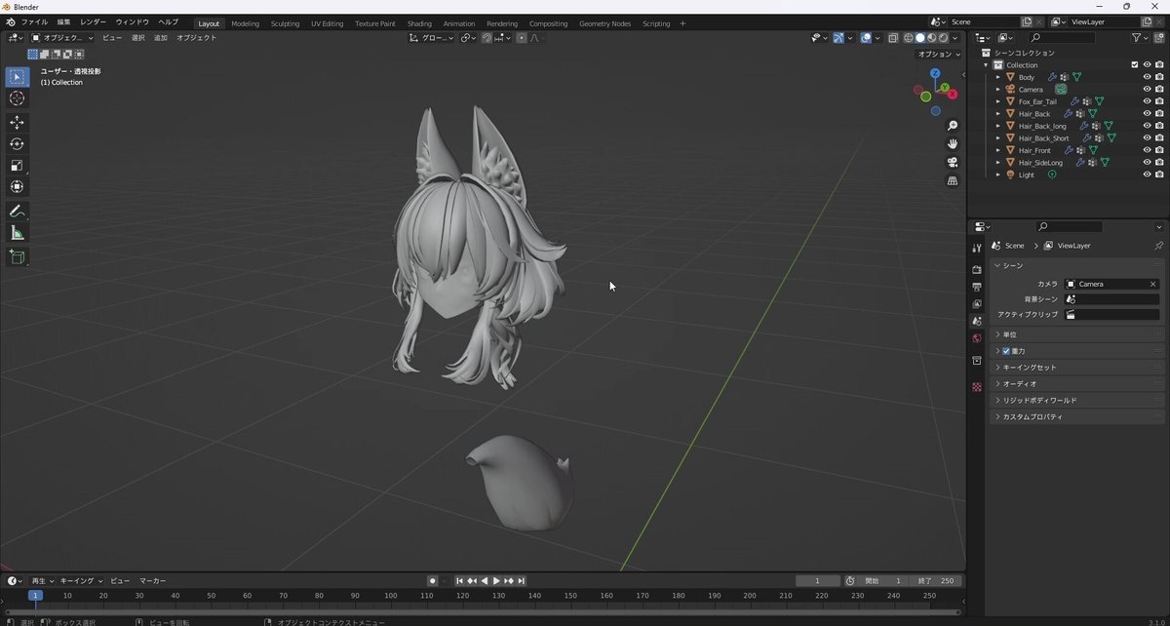Open the World properties tab
This screenshot has height=626, width=1170.
pyautogui.click(x=977, y=338)
